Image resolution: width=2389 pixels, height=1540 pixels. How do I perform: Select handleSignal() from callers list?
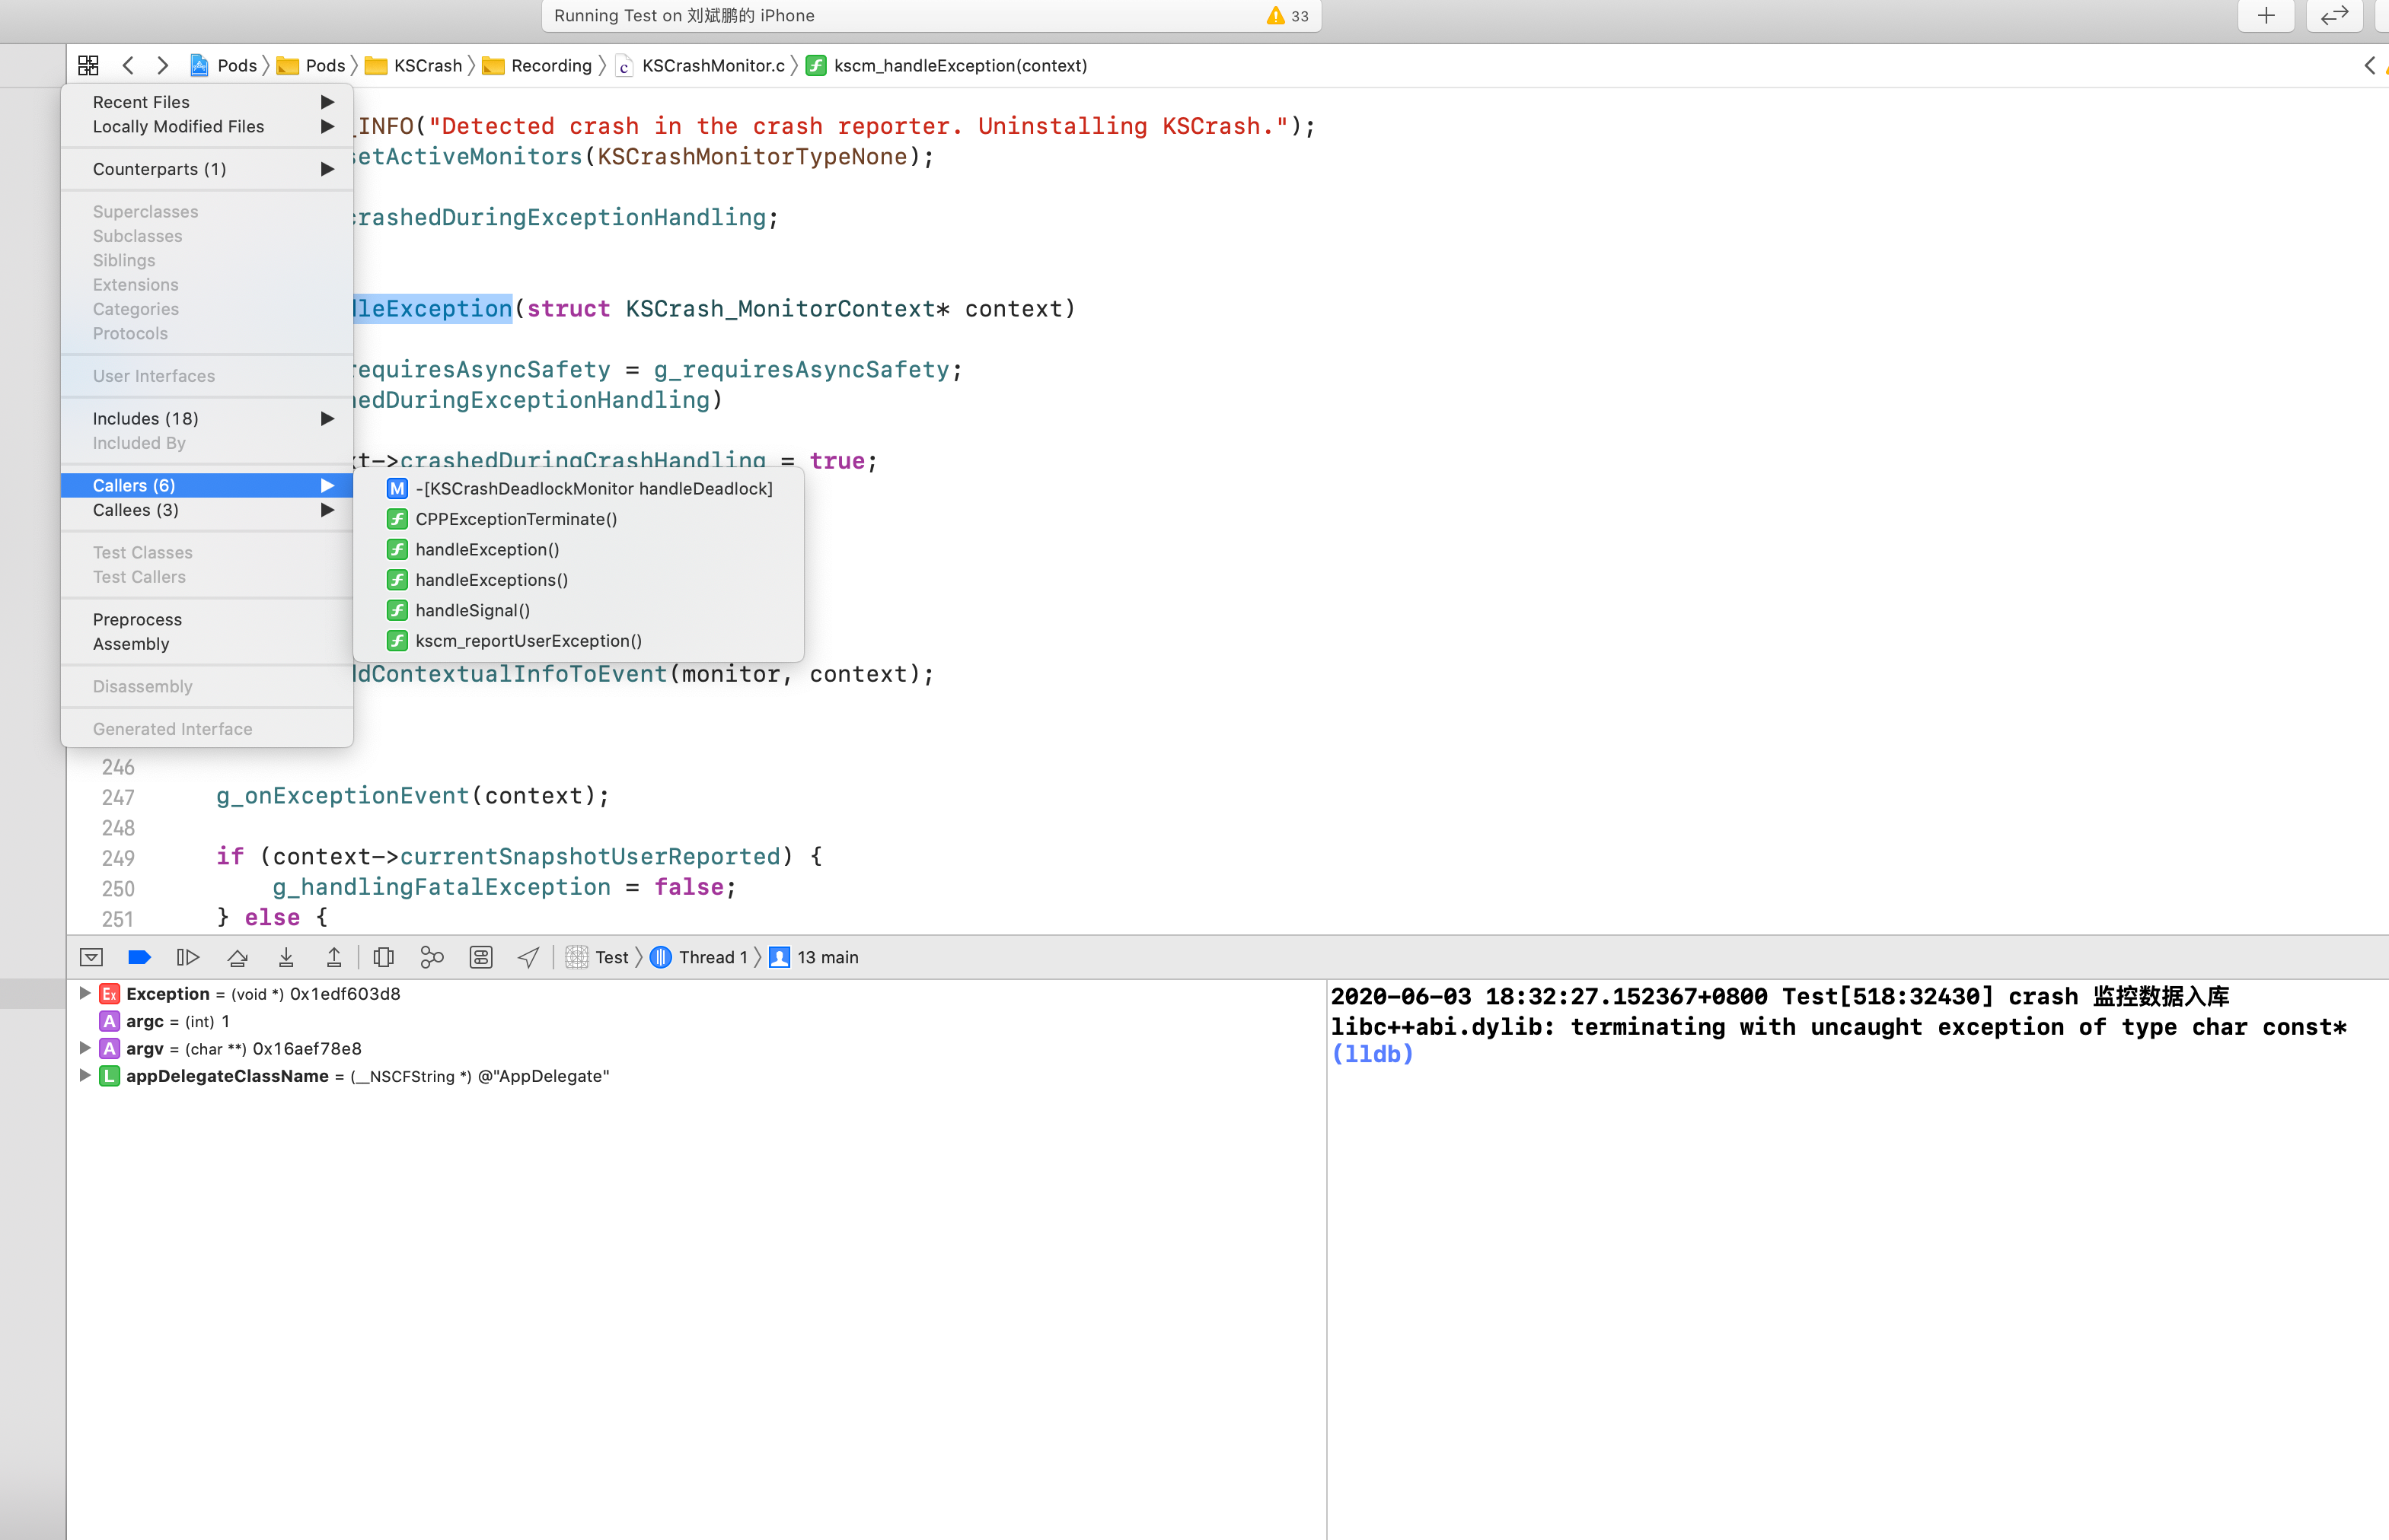click(x=472, y=610)
